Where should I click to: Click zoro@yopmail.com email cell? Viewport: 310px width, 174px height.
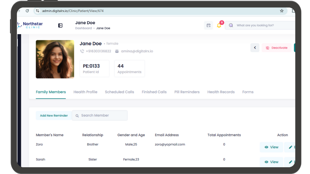tap(170, 144)
